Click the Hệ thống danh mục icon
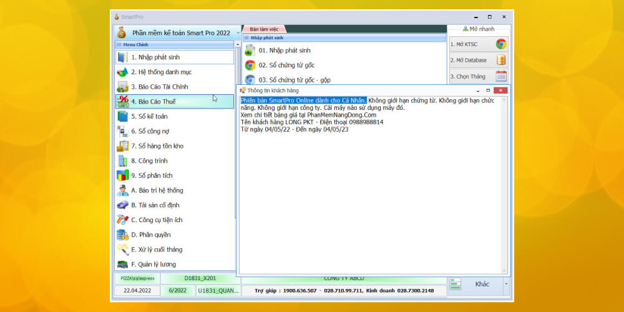The image size is (624, 312). point(122,72)
